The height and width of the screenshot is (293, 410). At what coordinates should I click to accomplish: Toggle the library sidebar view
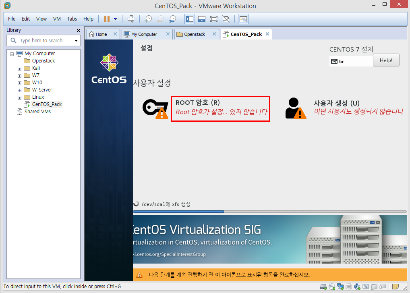point(190,19)
